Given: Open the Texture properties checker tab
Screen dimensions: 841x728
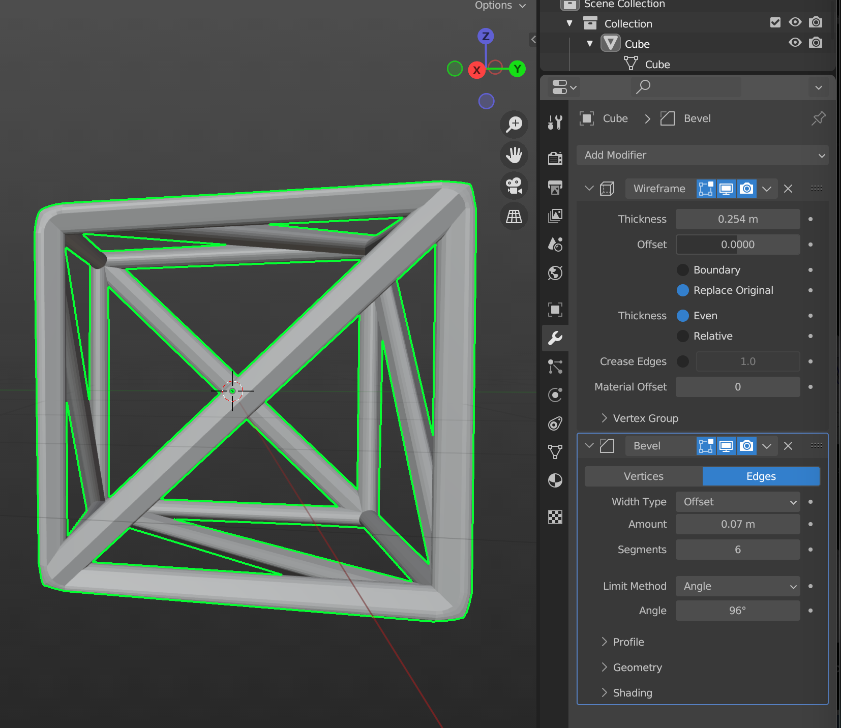Looking at the screenshot, I should (x=555, y=517).
